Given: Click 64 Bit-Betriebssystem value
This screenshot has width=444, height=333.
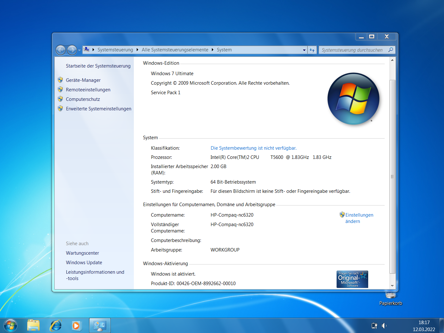Looking at the screenshot, I should coord(233,182).
